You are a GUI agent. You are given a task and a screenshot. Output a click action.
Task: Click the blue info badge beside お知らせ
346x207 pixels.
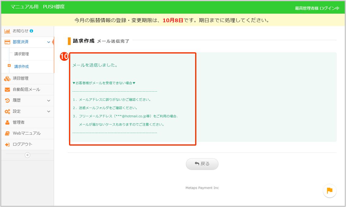31,31
